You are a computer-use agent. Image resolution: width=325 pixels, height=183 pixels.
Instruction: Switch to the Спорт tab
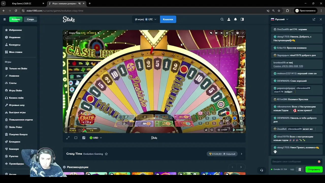coord(30,19)
